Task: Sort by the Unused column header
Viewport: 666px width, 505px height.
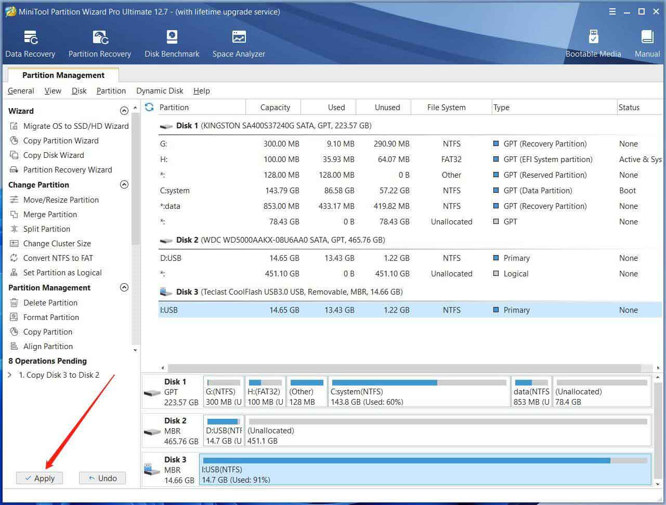Action: coord(384,107)
